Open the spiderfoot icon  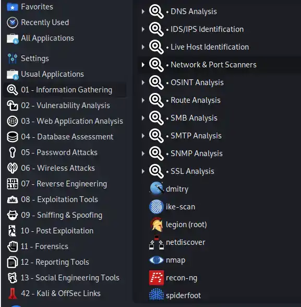(156, 294)
